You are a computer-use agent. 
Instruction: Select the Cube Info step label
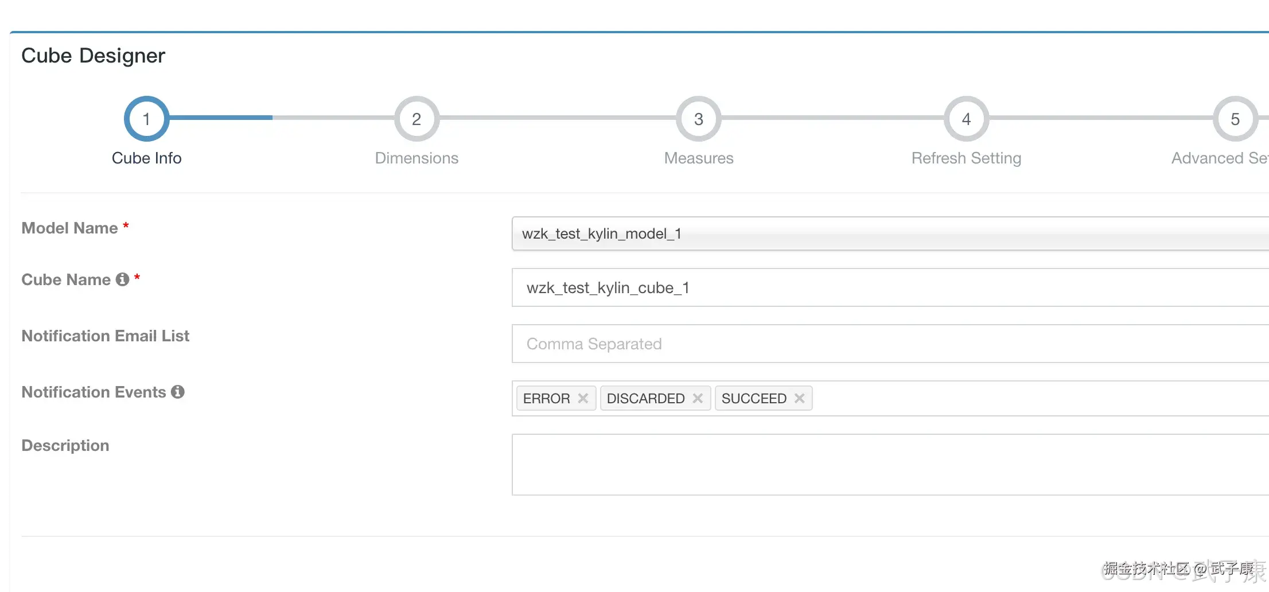pyautogui.click(x=146, y=158)
